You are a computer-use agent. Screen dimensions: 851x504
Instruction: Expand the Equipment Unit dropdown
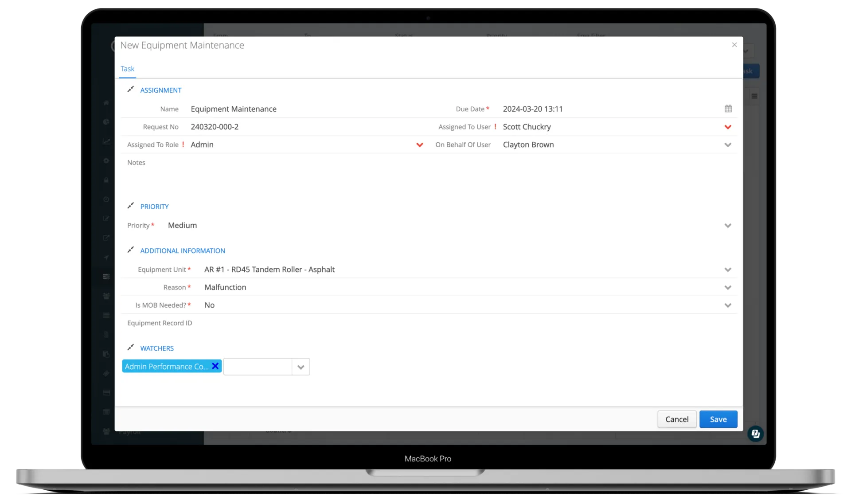point(728,270)
